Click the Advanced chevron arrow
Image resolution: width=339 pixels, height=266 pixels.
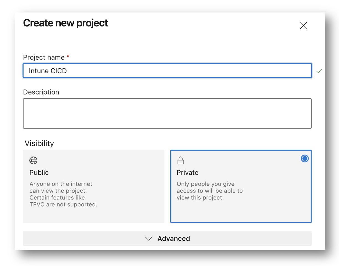149,238
